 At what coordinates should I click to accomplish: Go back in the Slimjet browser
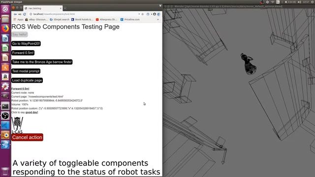tap(15, 14)
